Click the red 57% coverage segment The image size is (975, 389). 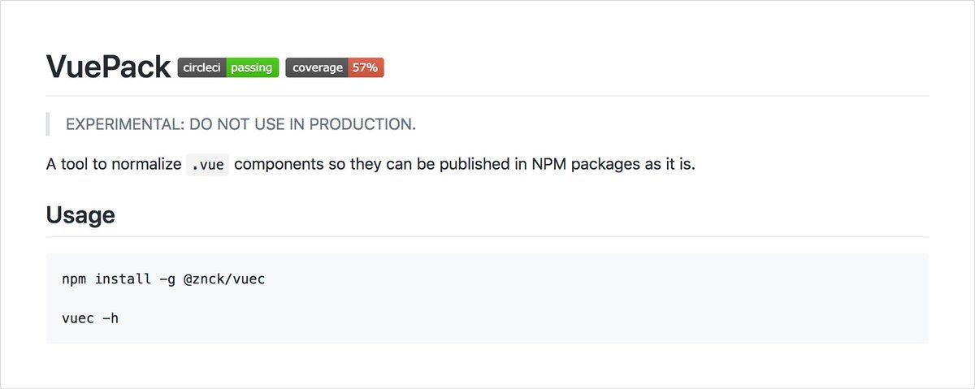click(x=366, y=67)
